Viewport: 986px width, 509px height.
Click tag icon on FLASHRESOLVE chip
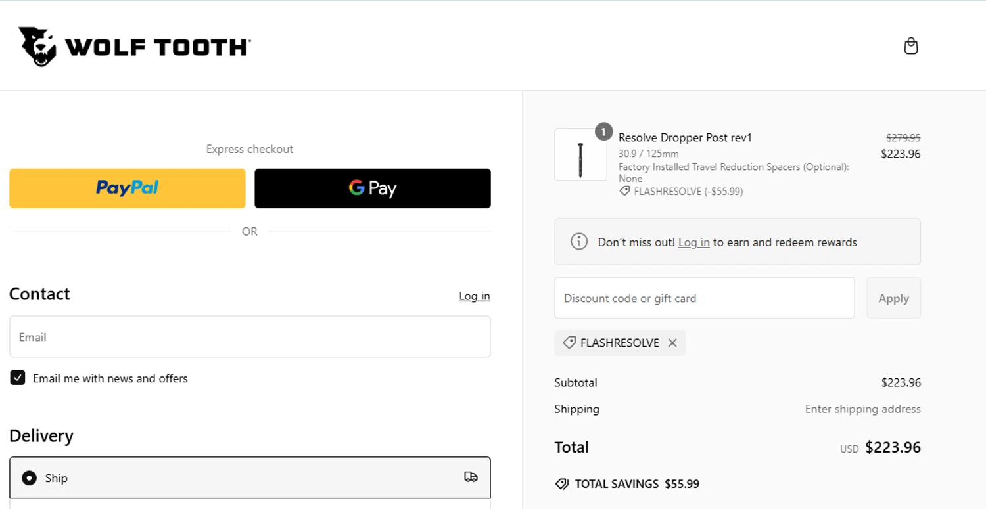pyautogui.click(x=569, y=343)
